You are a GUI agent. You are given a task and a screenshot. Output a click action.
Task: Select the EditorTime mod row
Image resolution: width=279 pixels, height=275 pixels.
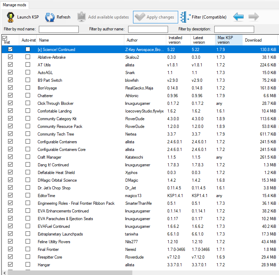140,196
